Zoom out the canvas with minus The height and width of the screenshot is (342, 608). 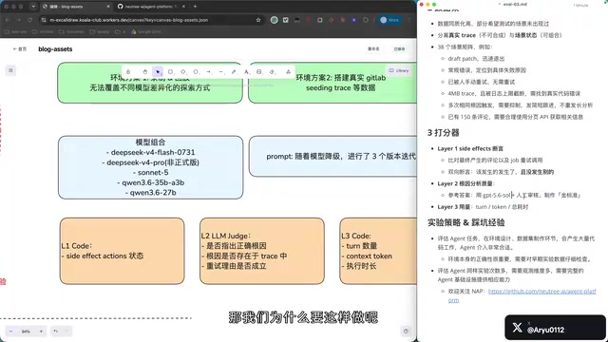10,332
